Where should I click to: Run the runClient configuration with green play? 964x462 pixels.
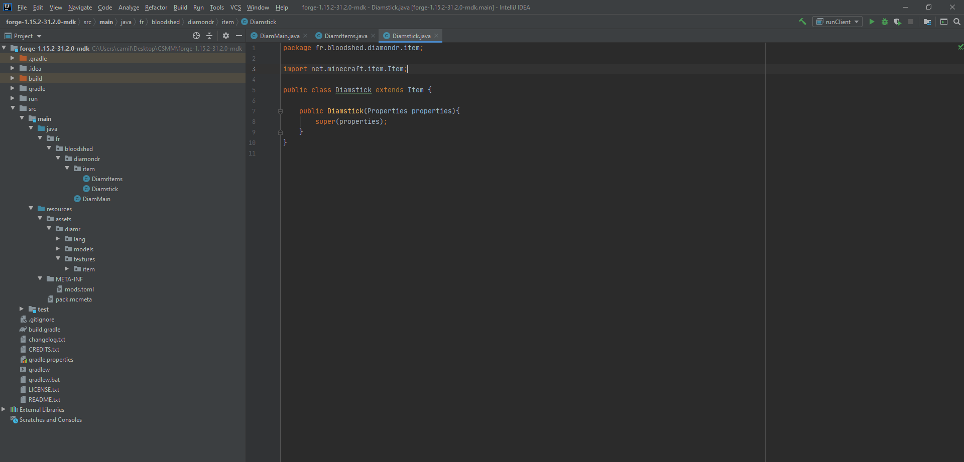(x=872, y=22)
